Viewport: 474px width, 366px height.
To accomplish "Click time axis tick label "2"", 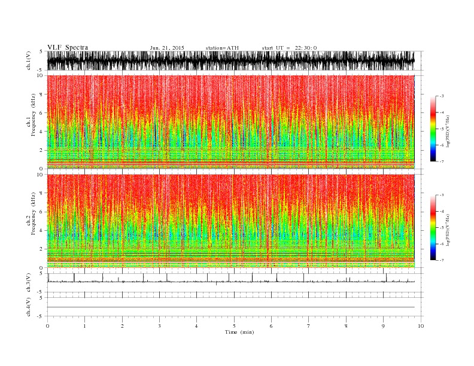I will pyautogui.click(x=122, y=326).
